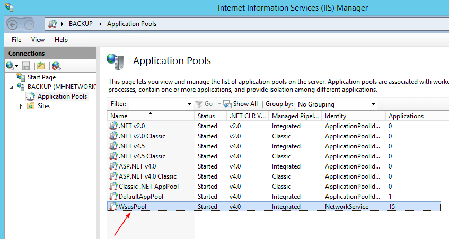Select the .NET v4.5 Classic row name
The width and height of the screenshot is (449, 239).
point(142,156)
